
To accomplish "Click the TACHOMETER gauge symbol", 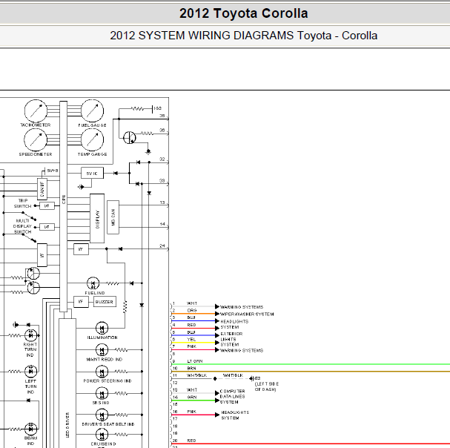I will point(36,111).
